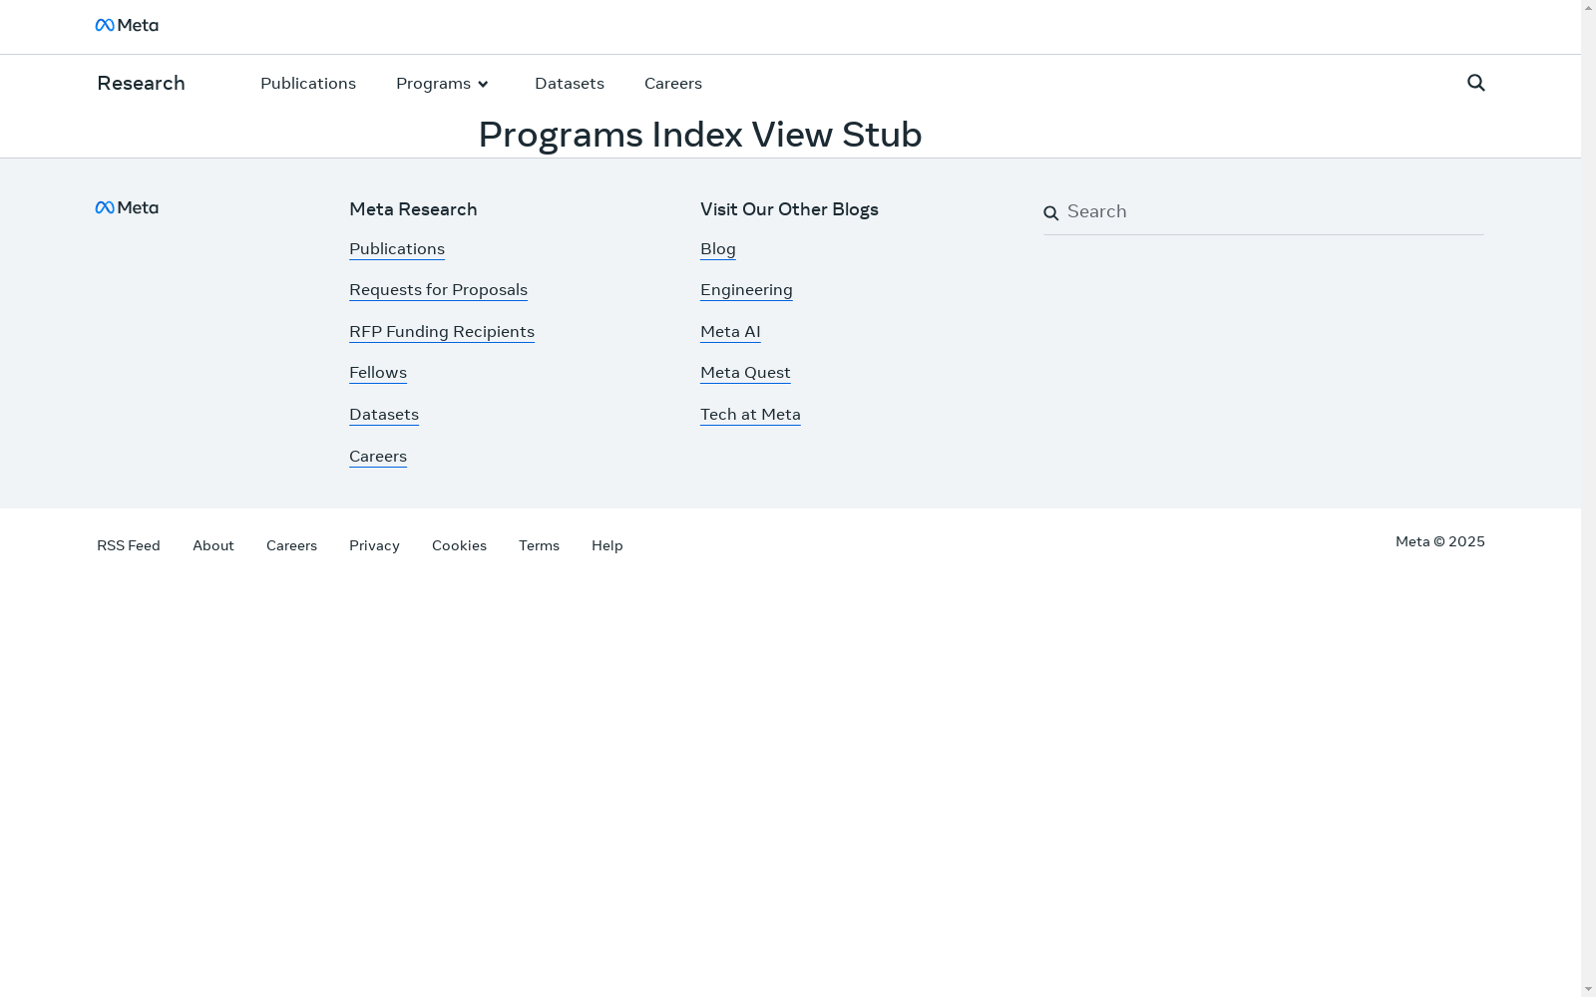Open Cookies link
This screenshot has height=997, width=1596.
click(x=459, y=545)
